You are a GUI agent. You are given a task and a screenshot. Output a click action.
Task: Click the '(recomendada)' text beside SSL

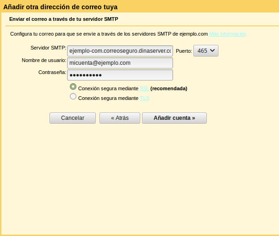(x=168, y=88)
